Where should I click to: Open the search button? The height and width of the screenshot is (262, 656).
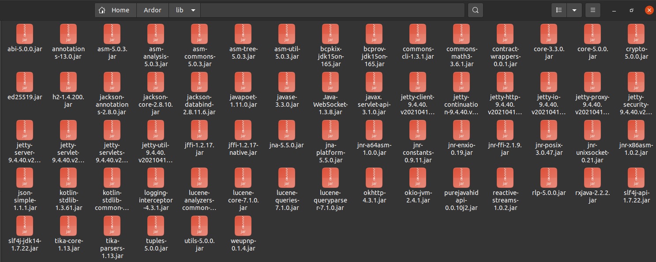[475, 10]
